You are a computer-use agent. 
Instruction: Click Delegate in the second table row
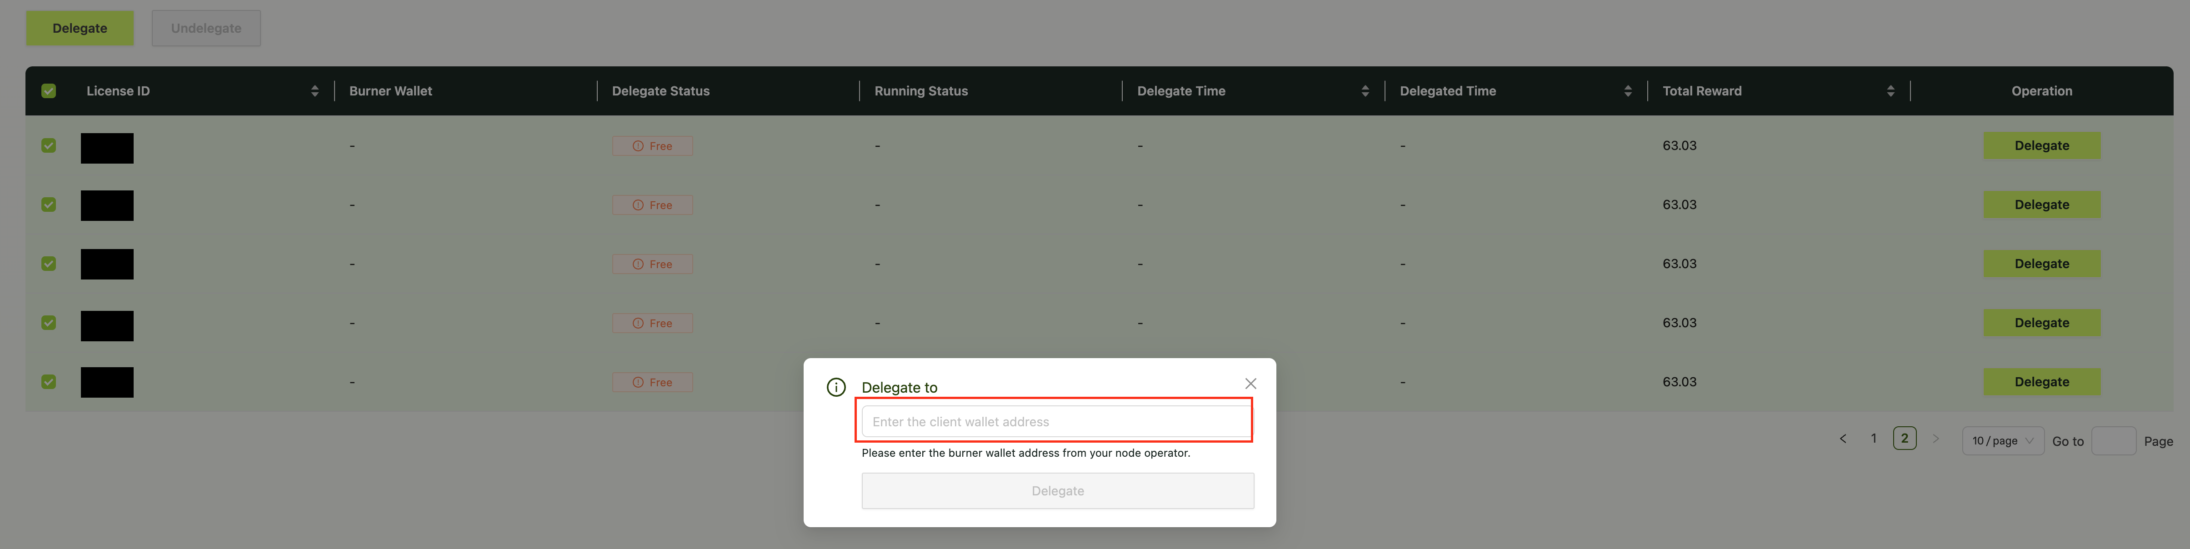[2041, 205]
